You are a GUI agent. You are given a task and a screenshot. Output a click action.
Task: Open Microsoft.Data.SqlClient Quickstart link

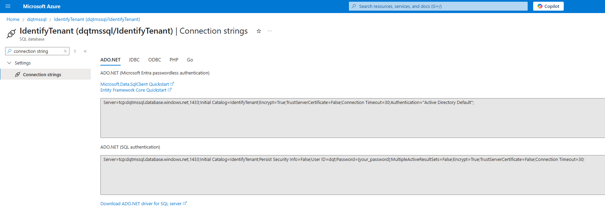coord(137,84)
